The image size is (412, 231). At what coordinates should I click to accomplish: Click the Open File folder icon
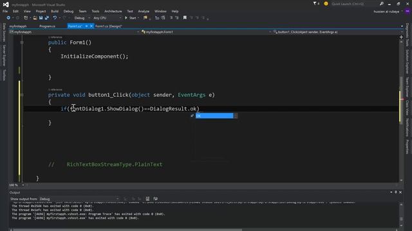tap(35, 18)
